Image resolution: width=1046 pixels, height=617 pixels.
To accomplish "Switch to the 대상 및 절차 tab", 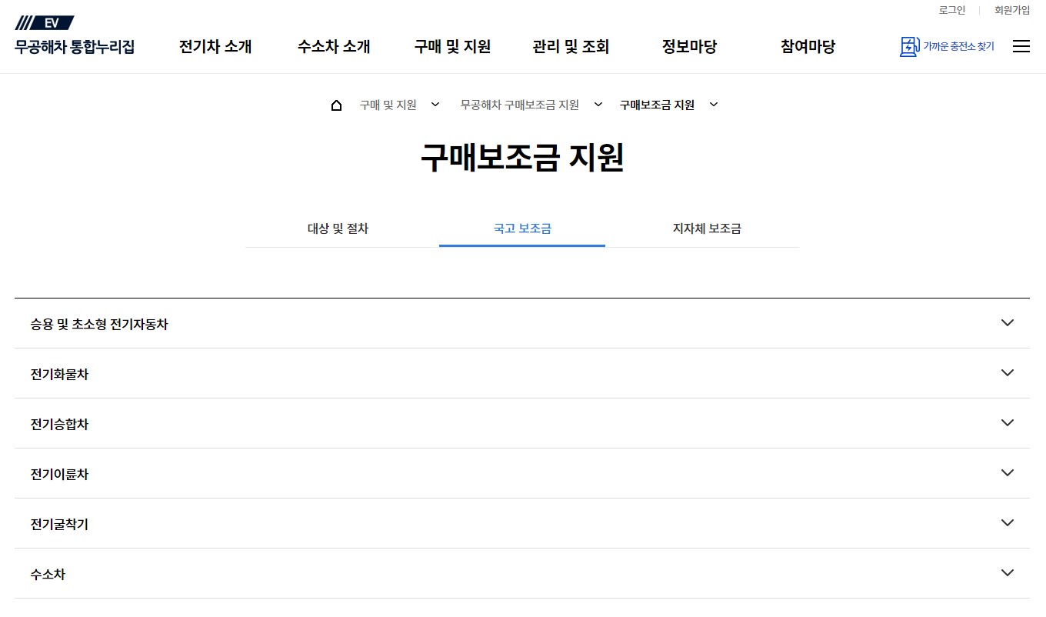I will click(x=338, y=228).
